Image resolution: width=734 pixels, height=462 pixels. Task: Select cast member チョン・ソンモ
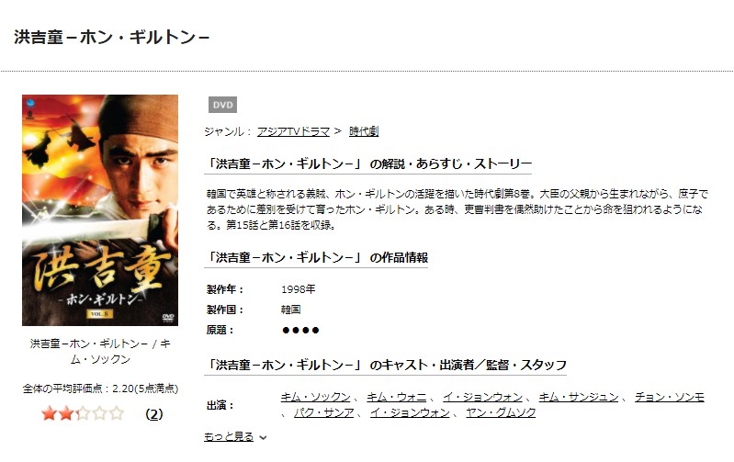pos(670,398)
